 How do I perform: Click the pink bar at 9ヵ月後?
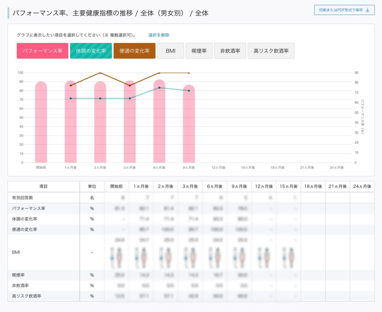189,124
